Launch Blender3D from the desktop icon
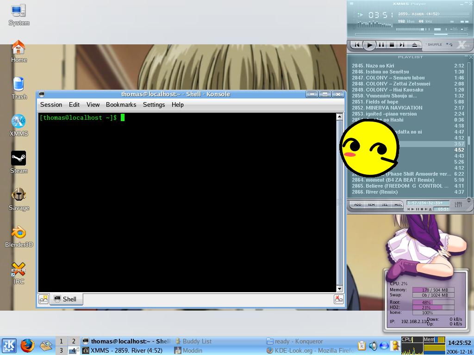 (x=19, y=236)
